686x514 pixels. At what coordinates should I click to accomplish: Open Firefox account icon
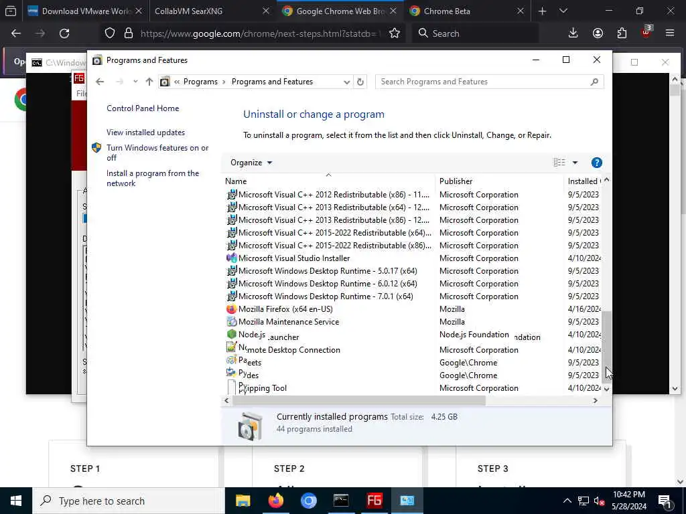pos(598,33)
